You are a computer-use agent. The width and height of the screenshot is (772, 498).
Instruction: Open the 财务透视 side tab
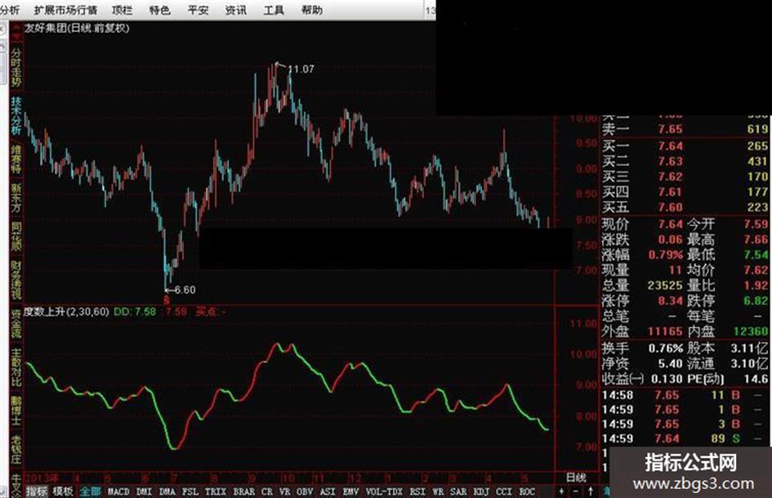tap(16, 280)
